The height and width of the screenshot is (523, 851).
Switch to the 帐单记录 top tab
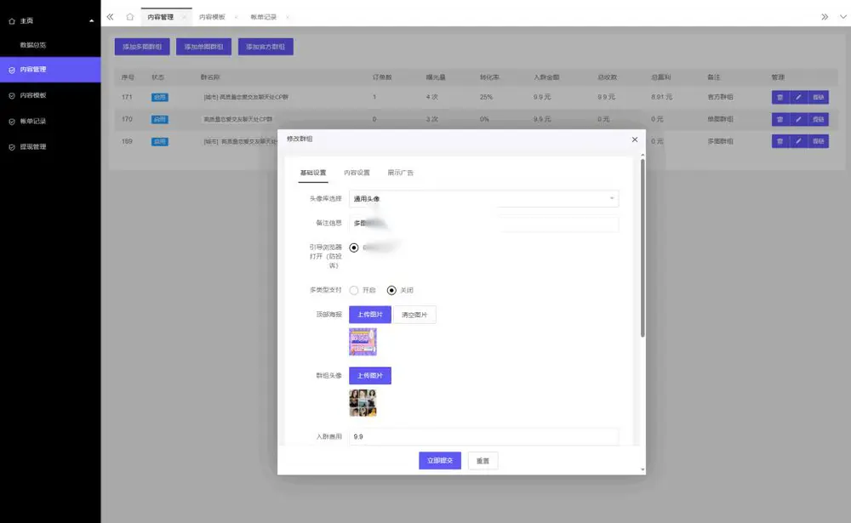pos(263,17)
